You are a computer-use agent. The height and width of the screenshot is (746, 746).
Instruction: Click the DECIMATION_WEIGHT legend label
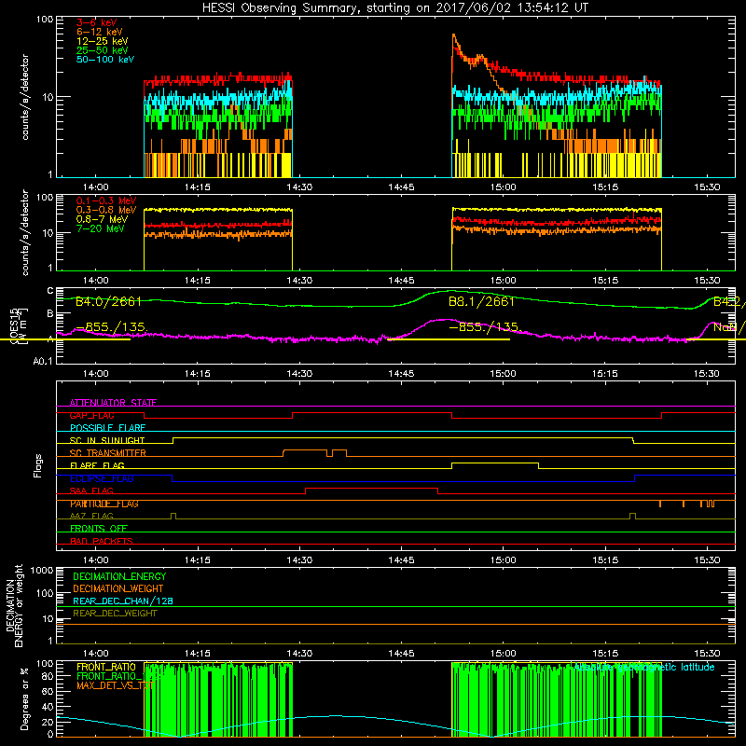[x=118, y=588]
